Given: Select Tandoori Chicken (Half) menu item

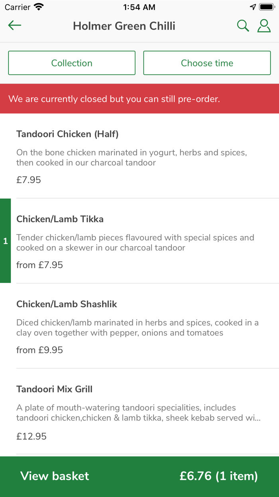Looking at the screenshot, I should click(x=67, y=134).
